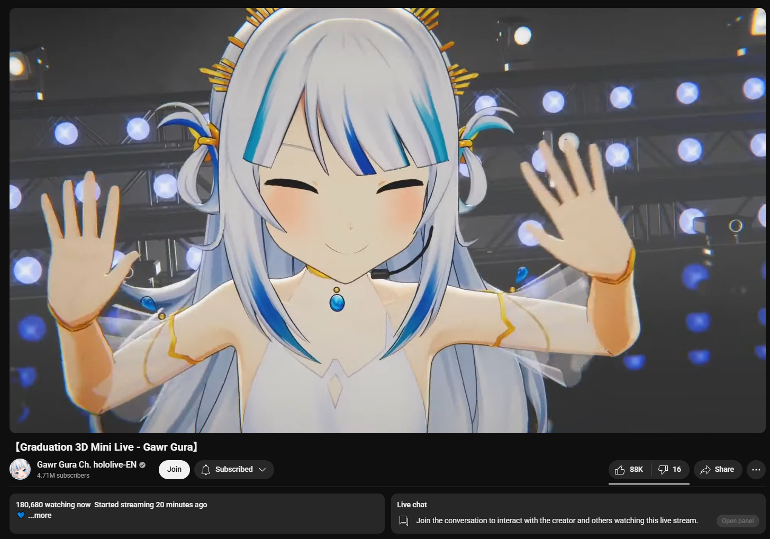Click the video player to pause stream
This screenshot has height=539, width=770.
[x=387, y=221]
